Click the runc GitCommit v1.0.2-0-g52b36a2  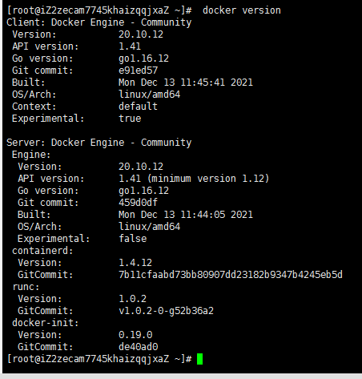pyautogui.click(x=166, y=311)
